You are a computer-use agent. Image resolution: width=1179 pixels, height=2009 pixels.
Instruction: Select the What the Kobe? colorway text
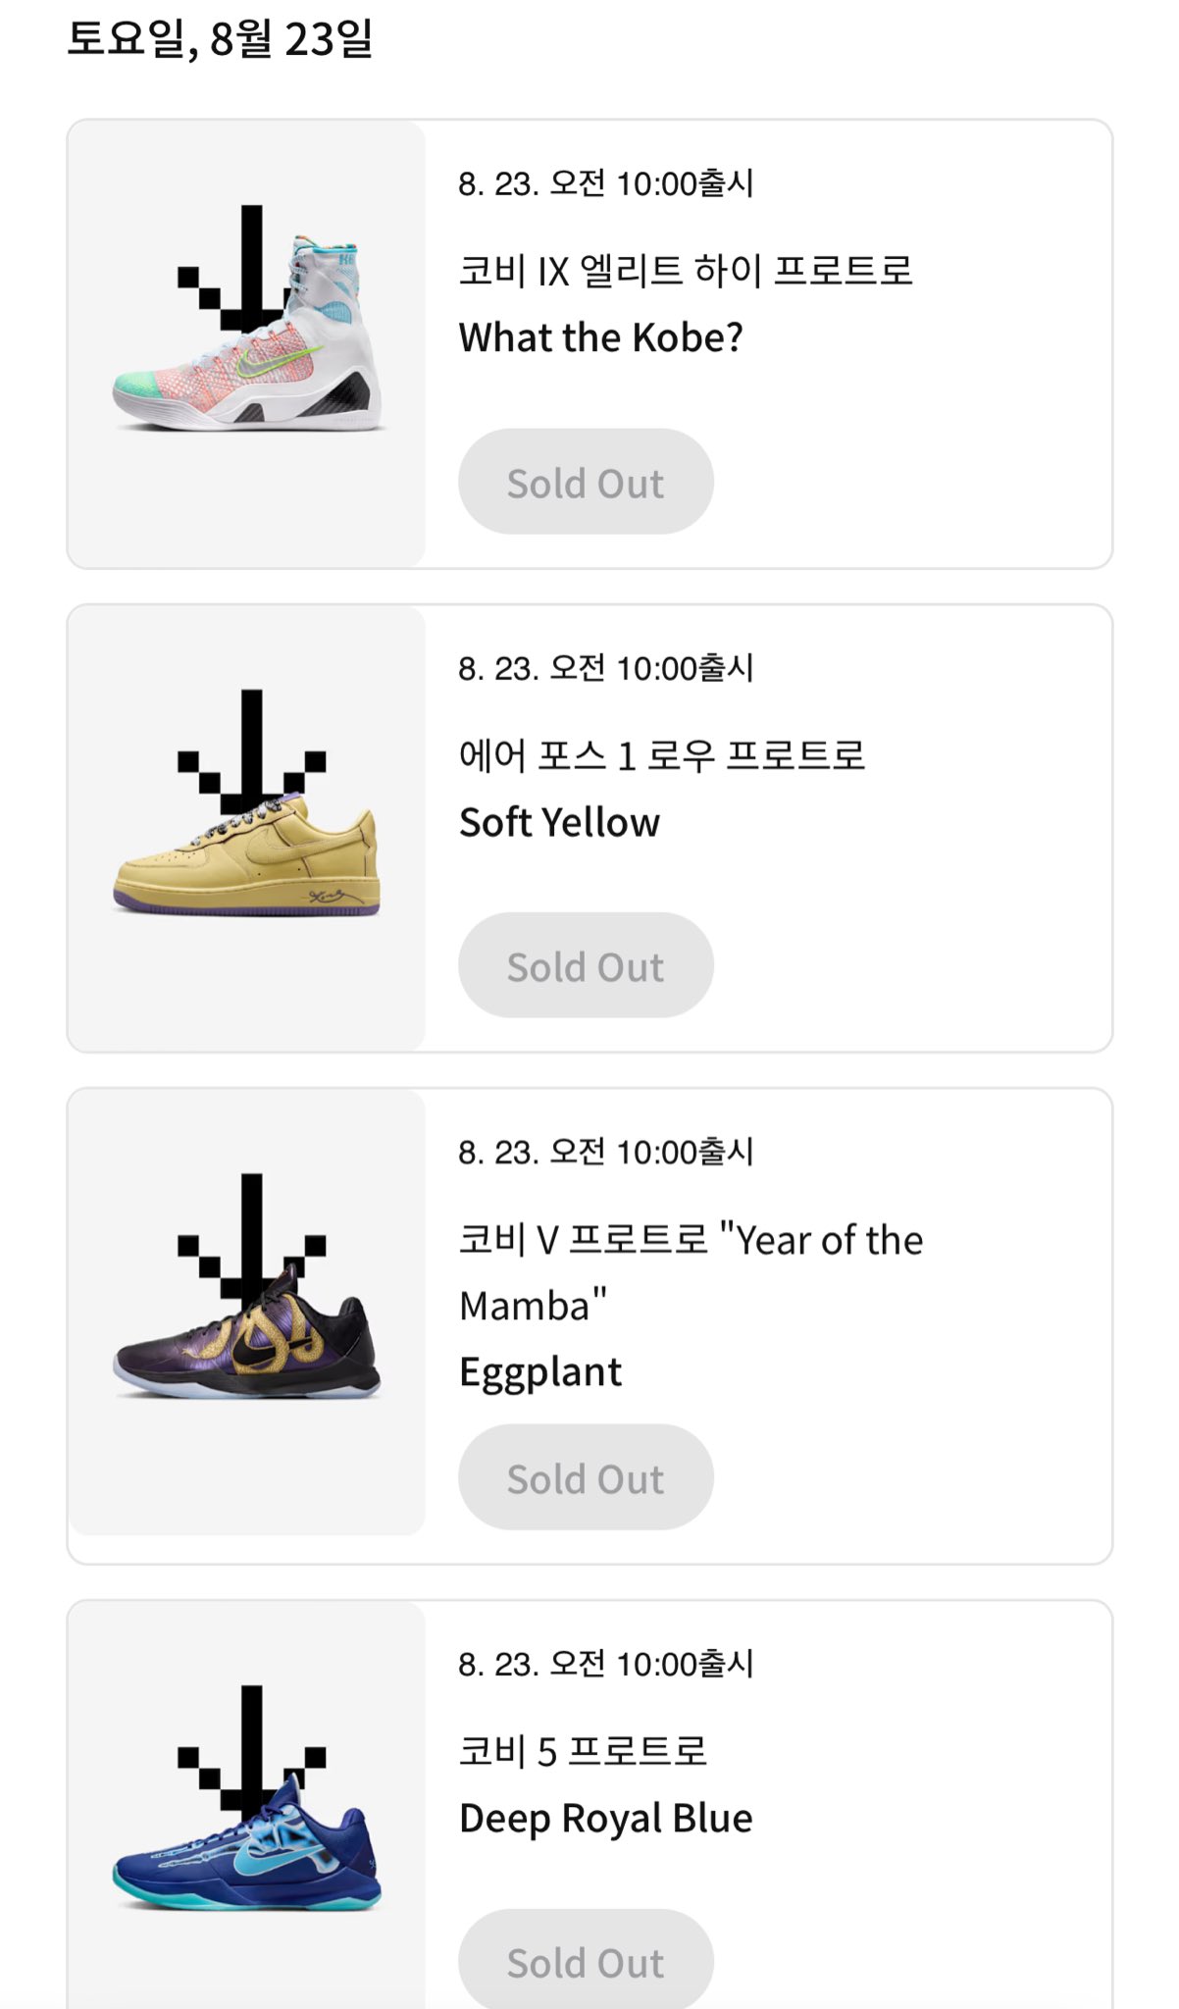601,337
